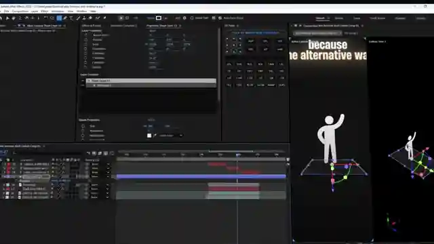Open the Default workspace options menu
The image size is (434, 244).
(x=328, y=18)
